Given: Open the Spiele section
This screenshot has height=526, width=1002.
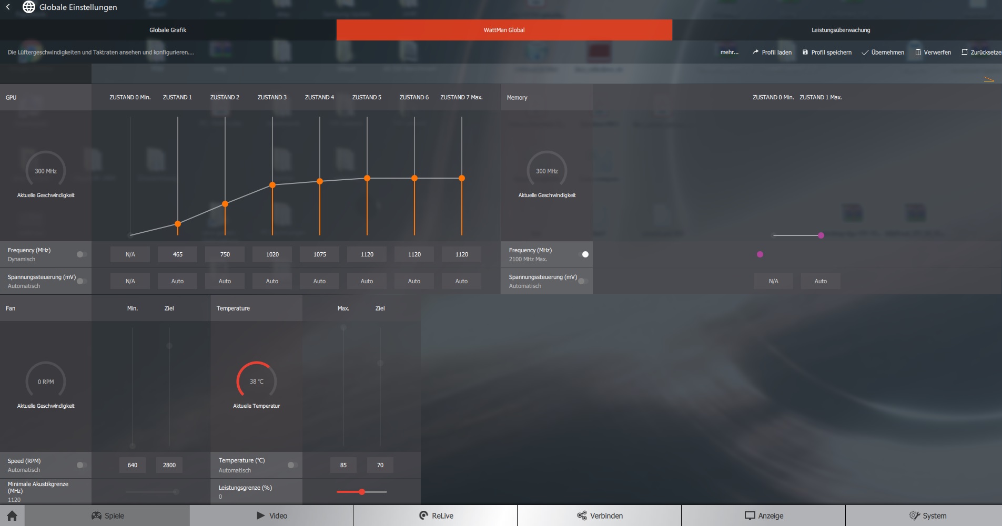Looking at the screenshot, I should pos(107,515).
